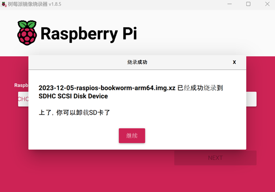Click the 树莓派镜像烧录器 v1.8.5 window title
Image resolution: width=275 pixels, height=192 pixels.
(33, 4)
